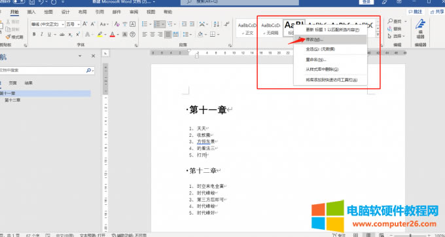Open the Results (结果) navigation tab
Image resolution: width=445 pixels, height=237 pixels.
pyautogui.click(x=28, y=83)
